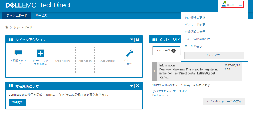253x114 pixels.
Task: Open the ダッシュボード tab
Action: [x=17, y=15]
